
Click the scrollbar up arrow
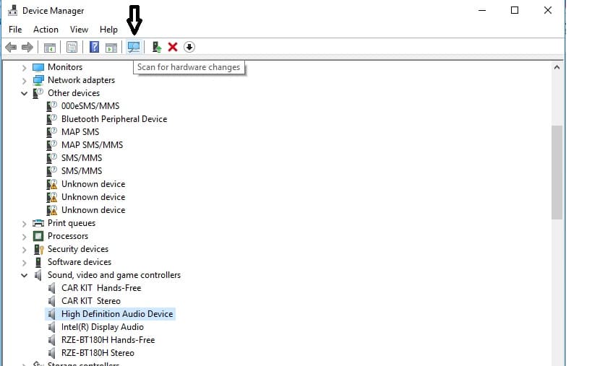[557, 67]
